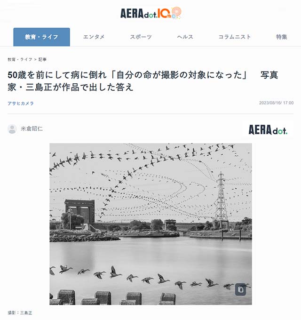Click the AERA dot. publisher logo badge
Viewport: 301px width, 320px height.
click(268, 130)
